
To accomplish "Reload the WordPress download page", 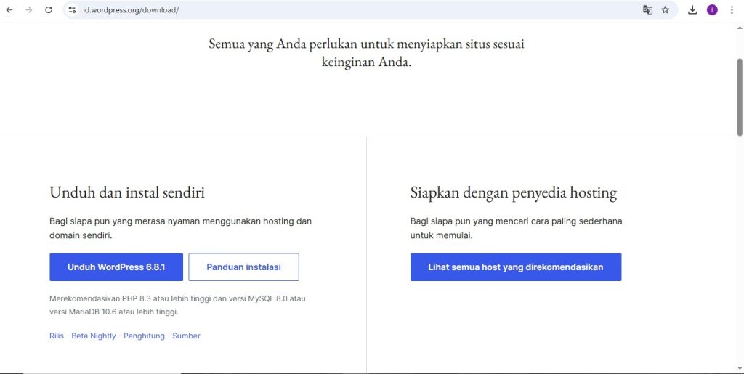I will tap(49, 10).
